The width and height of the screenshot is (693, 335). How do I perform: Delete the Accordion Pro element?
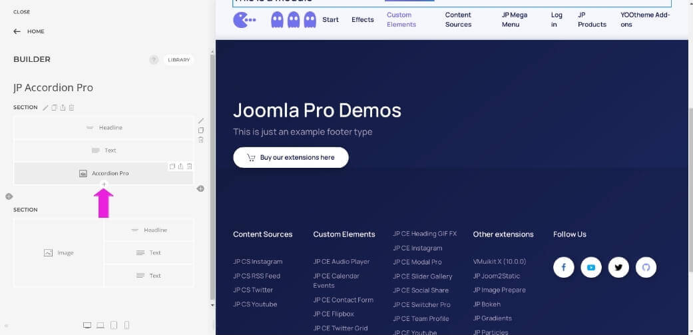pos(190,167)
